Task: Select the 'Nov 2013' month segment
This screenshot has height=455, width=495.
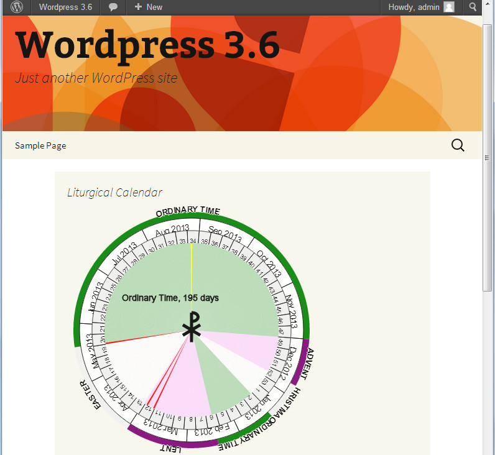Action: click(292, 311)
